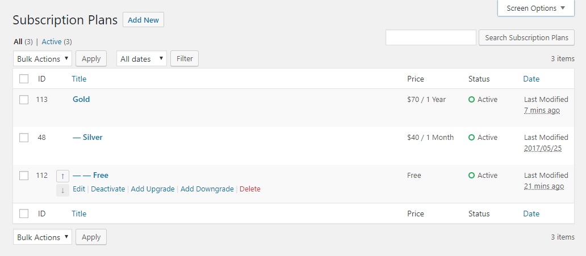
Task: Click the Add New button
Action: coord(143,20)
